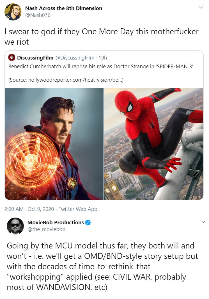
Task: Open Nash076's profile avatar
Action: 13,12
